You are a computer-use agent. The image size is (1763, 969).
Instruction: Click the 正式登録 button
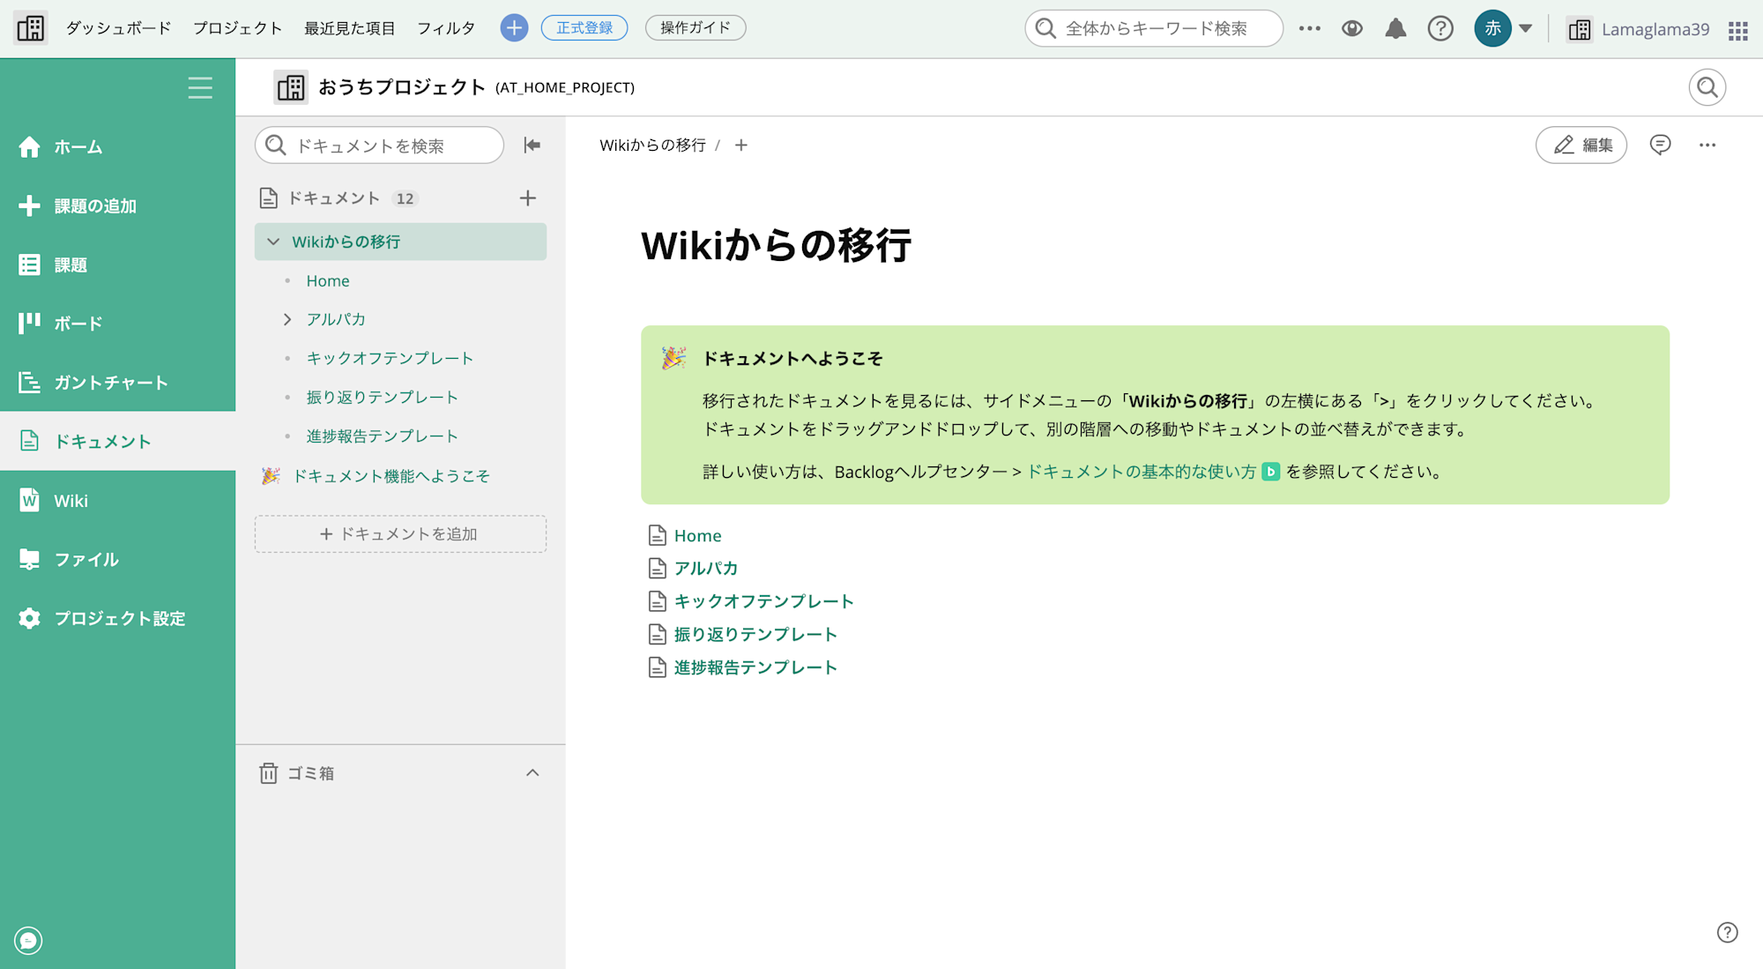coord(584,26)
